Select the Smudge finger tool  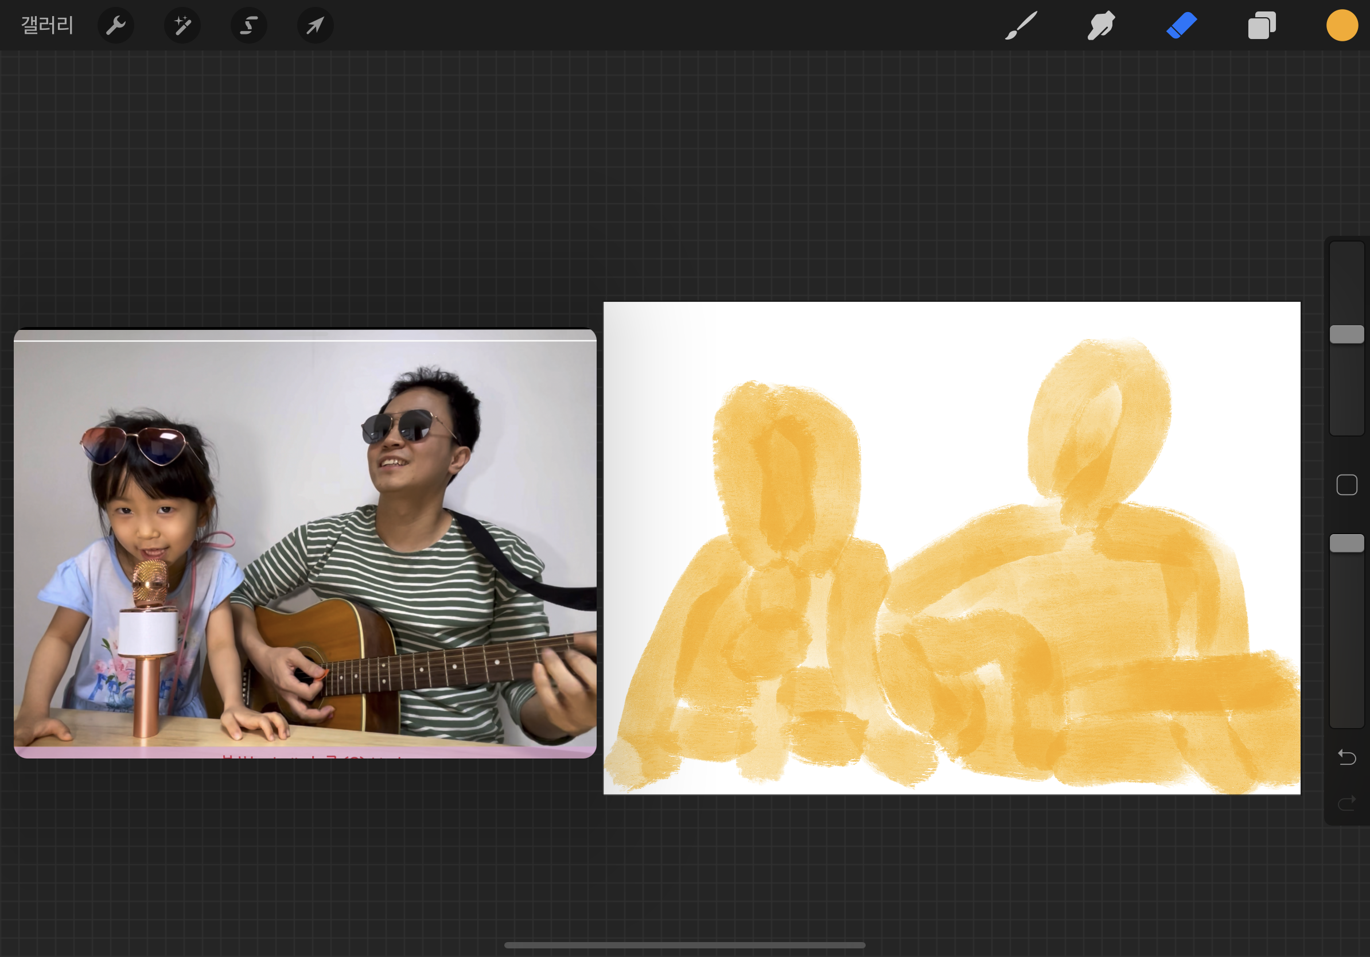click(1101, 26)
